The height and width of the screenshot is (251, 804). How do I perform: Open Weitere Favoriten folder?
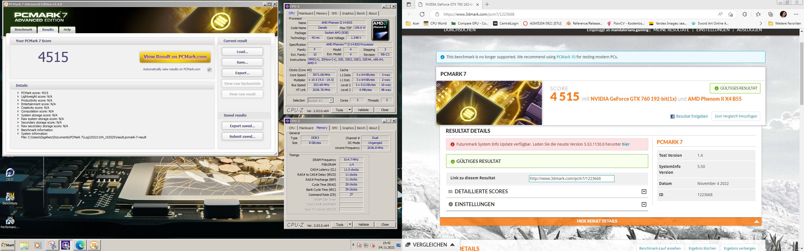785,23
